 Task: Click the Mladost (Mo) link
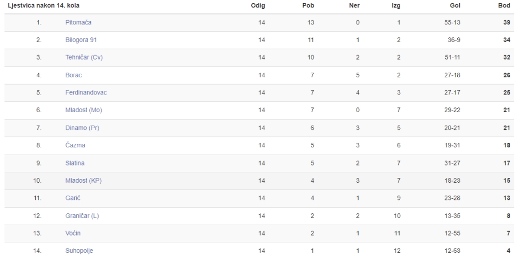(x=84, y=110)
